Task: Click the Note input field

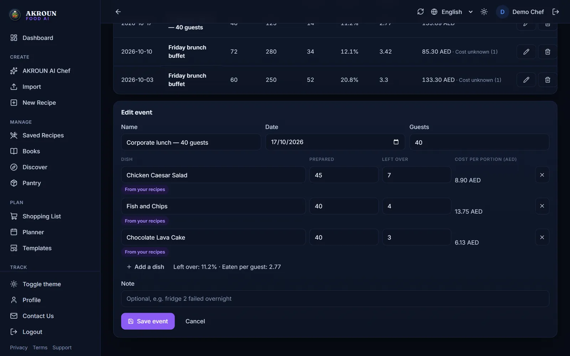Action: pyautogui.click(x=335, y=299)
